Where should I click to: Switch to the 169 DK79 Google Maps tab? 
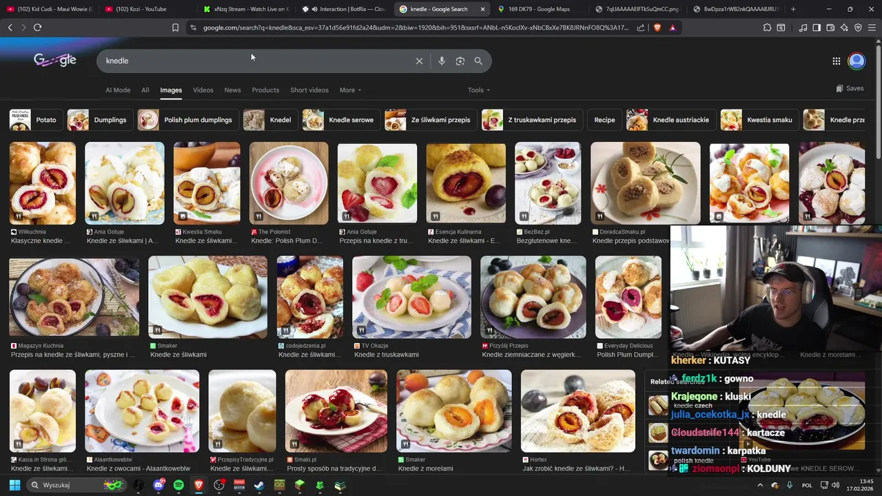tap(540, 9)
